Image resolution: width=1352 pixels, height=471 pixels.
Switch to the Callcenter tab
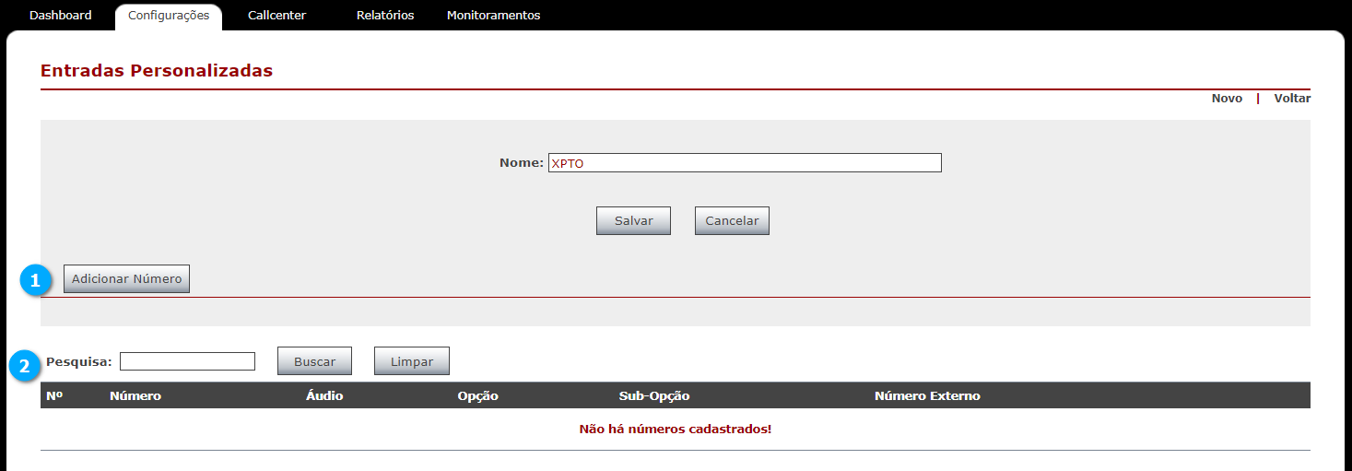coord(276,16)
